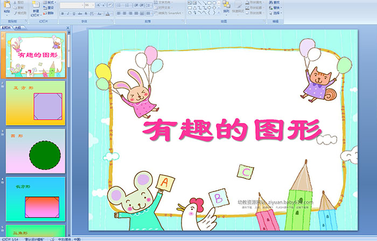Toggle Italic formatting
This screenshot has height=241, width=377.
coord(68,13)
